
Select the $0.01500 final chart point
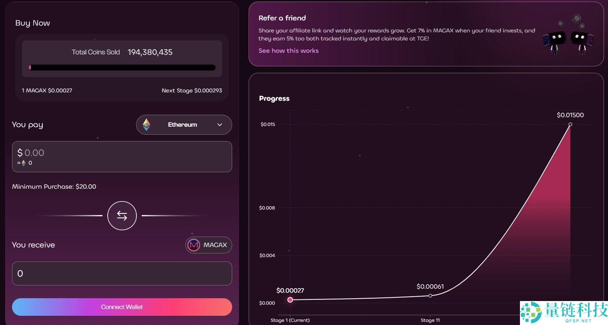coord(570,124)
